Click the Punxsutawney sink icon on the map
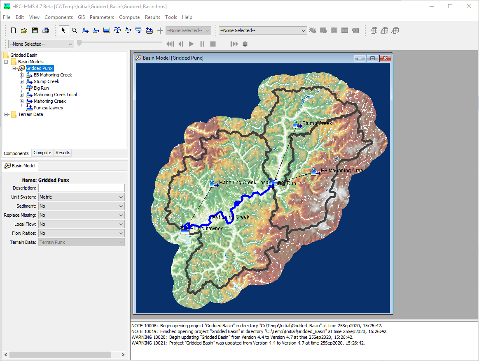The width and height of the screenshot is (479, 361). (x=185, y=229)
